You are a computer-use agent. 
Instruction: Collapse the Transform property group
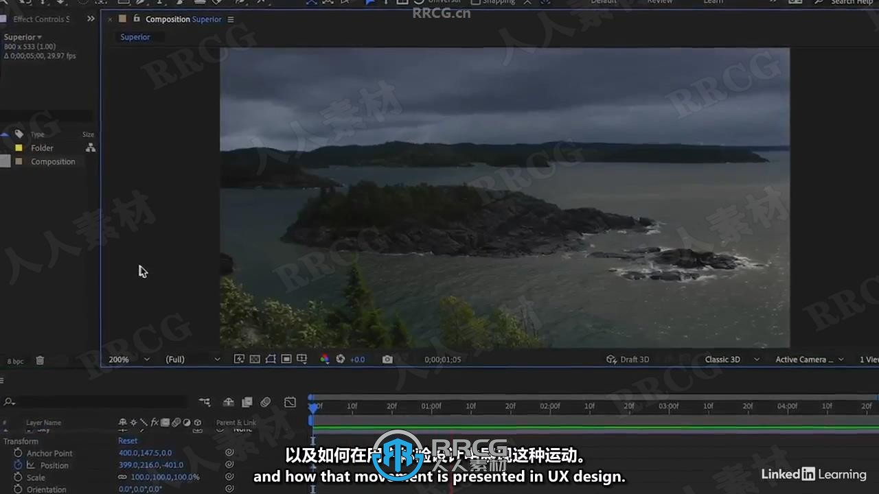click(21, 441)
